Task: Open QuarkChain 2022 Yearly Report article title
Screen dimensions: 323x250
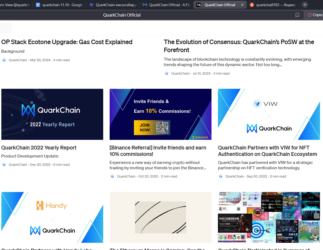Action: [x=39, y=148]
